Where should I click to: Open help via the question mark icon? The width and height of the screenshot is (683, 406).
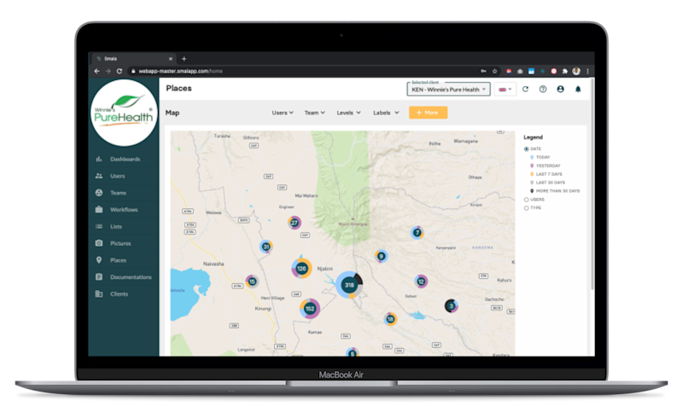coord(543,90)
